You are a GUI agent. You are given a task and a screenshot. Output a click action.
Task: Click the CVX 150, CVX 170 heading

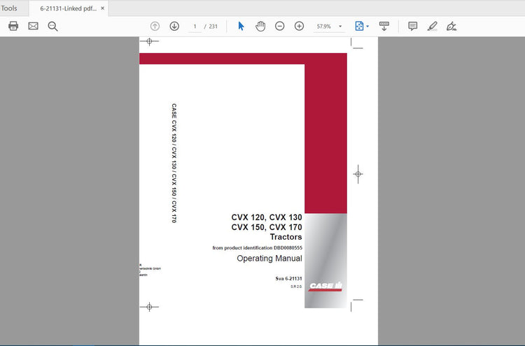(x=267, y=227)
